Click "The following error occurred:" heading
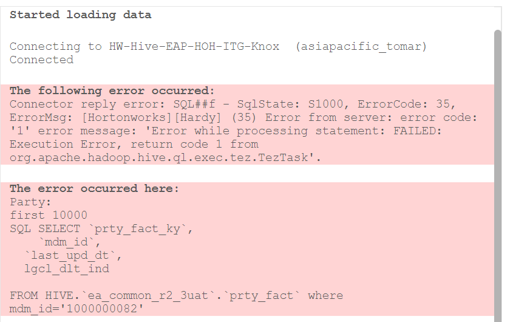Screen dimensions: 513x322 click(x=112, y=91)
